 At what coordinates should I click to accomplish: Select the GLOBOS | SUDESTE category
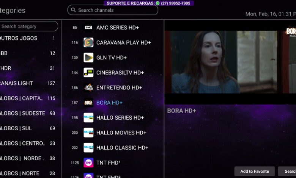pos(28,113)
